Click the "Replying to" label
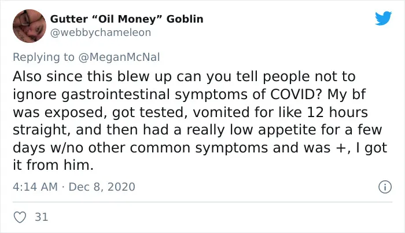This screenshot has width=405, height=233. click(43, 57)
